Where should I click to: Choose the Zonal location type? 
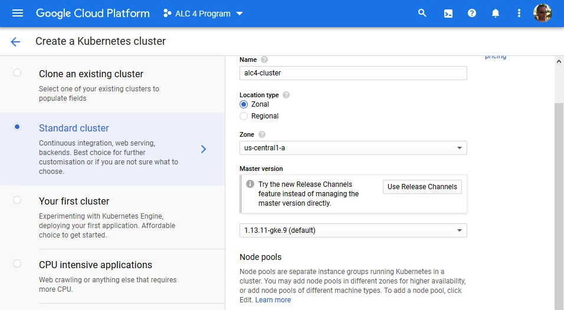pos(244,104)
